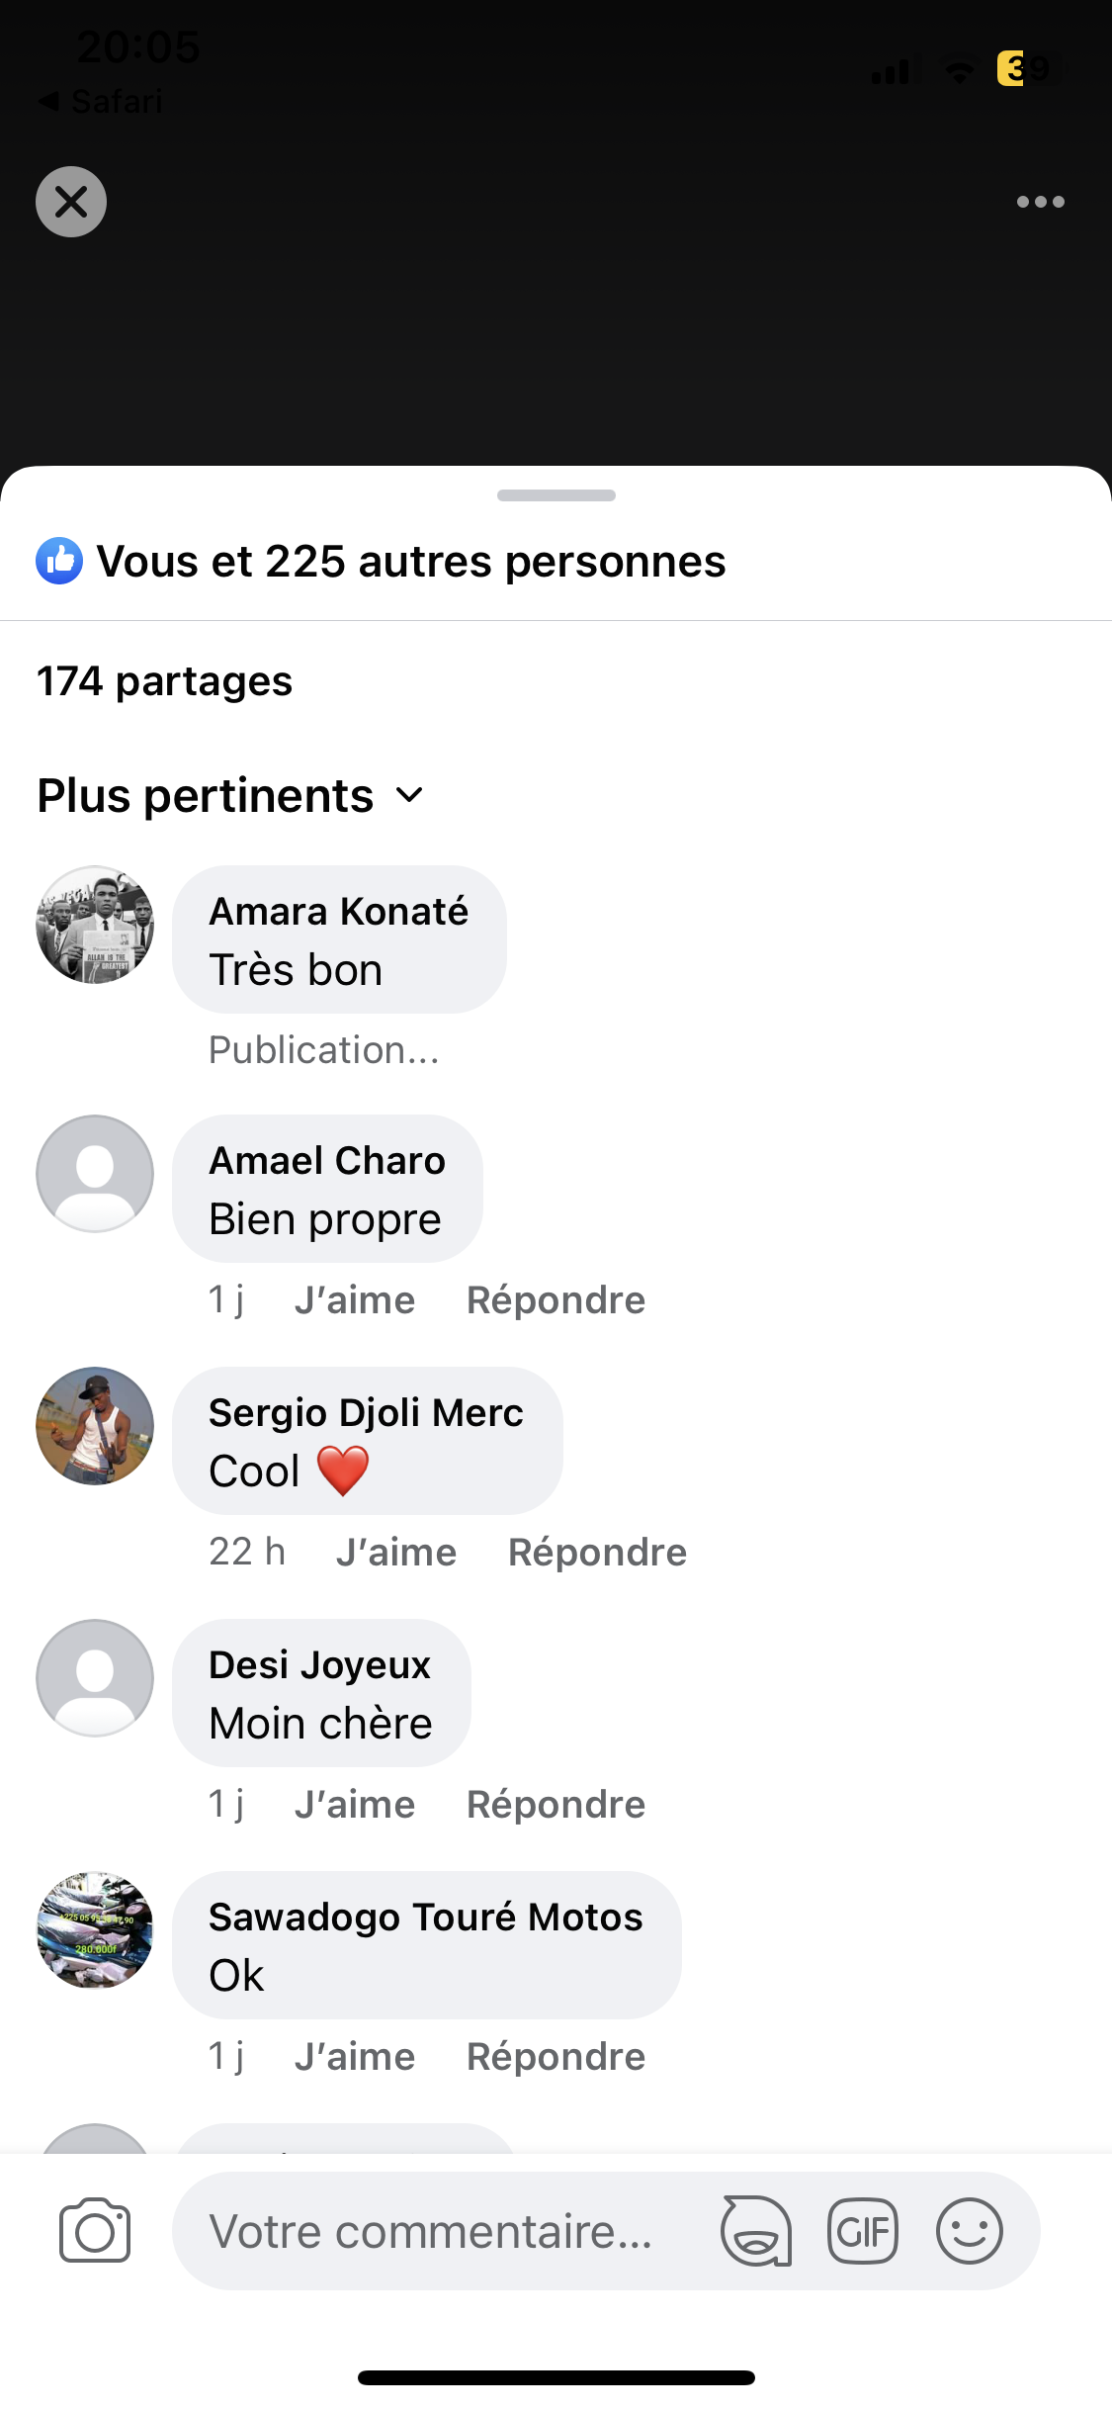Like Desi Joyeux's comment
This screenshot has height=2409, width=1112.
(355, 1805)
